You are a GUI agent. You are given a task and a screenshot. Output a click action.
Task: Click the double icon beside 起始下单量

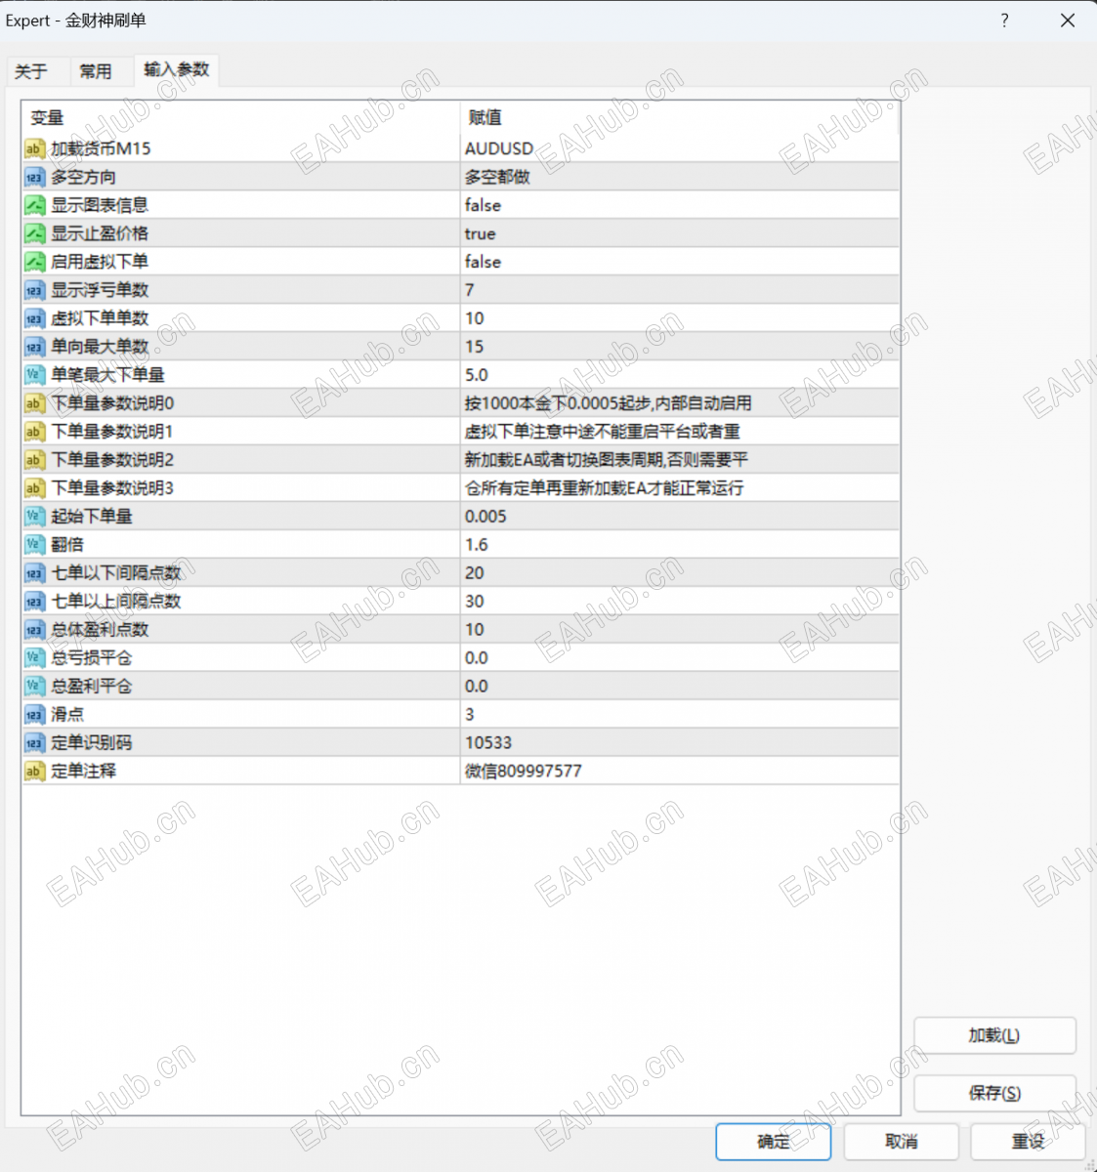[x=34, y=517]
